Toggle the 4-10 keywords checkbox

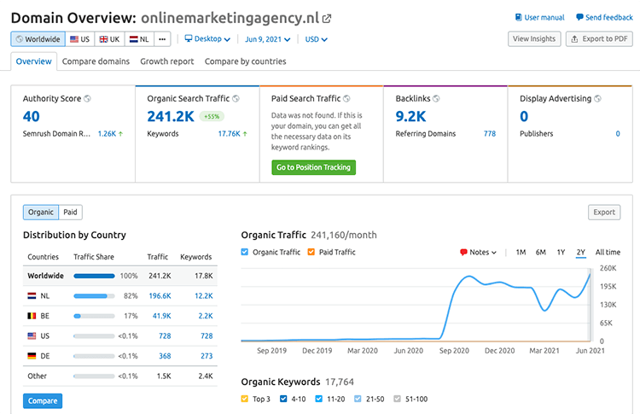(x=283, y=399)
